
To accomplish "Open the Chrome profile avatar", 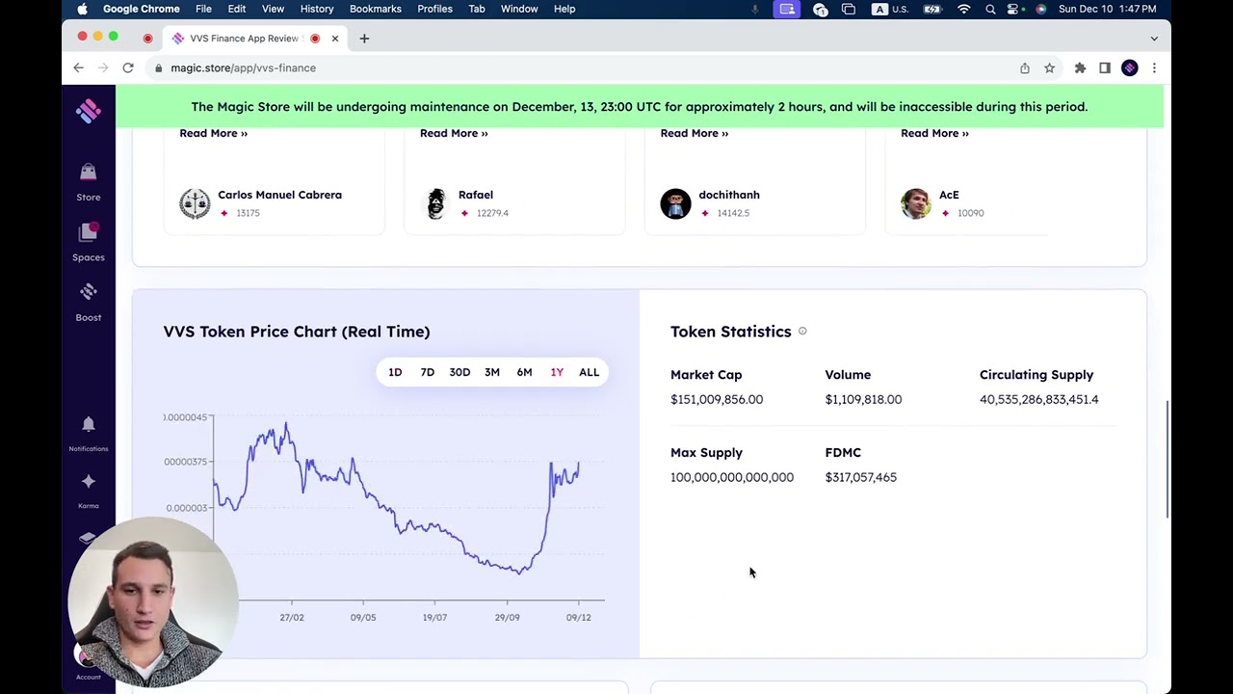I will pos(1130,67).
